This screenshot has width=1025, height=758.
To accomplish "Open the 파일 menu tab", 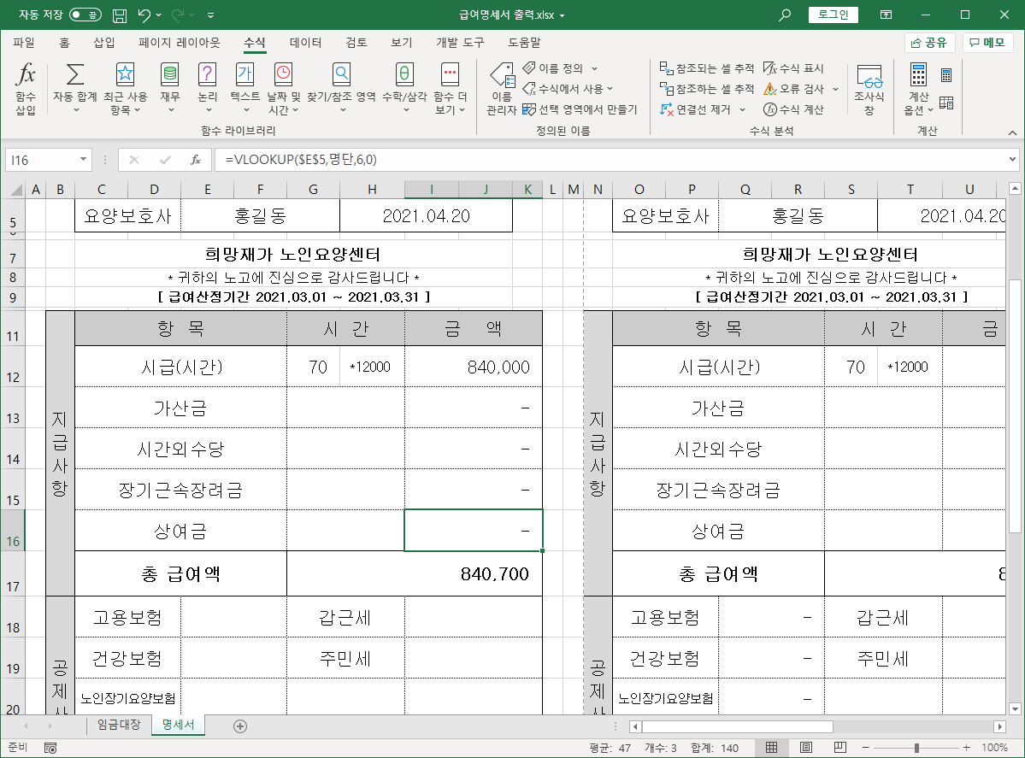I will pos(24,43).
